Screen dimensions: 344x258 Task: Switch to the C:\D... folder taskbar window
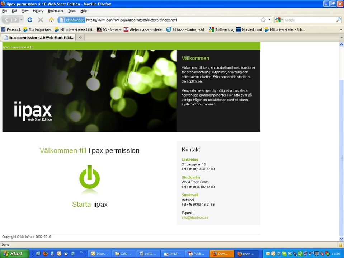(124, 254)
